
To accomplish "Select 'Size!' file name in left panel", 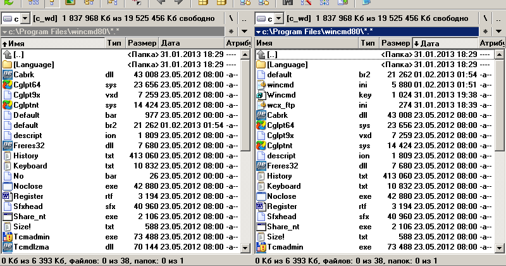I will [x=22, y=227].
